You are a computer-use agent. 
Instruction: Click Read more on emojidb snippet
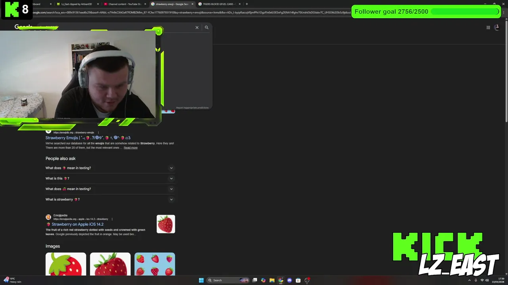[x=131, y=148]
